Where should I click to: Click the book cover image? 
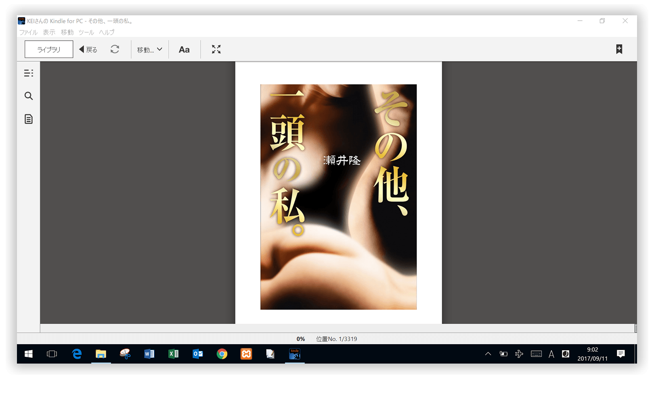coord(338,197)
